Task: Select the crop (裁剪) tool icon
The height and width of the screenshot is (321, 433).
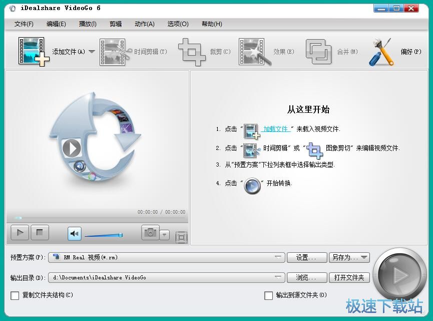Action: click(x=192, y=52)
